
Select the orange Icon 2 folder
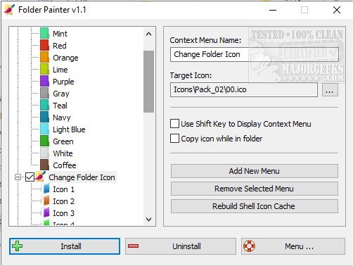coord(45,201)
